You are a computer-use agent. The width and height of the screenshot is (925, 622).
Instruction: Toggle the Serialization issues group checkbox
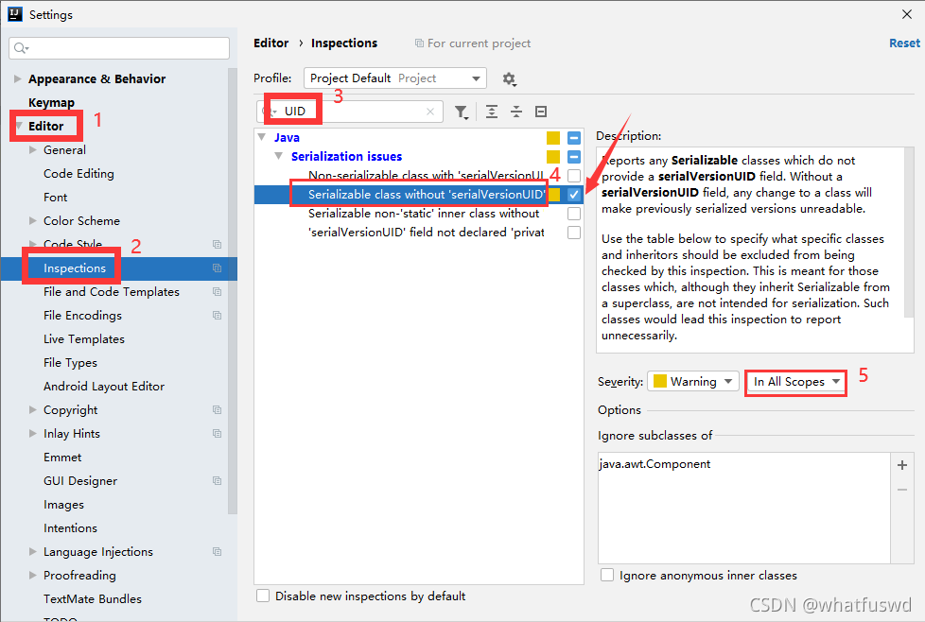click(x=574, y=157)
